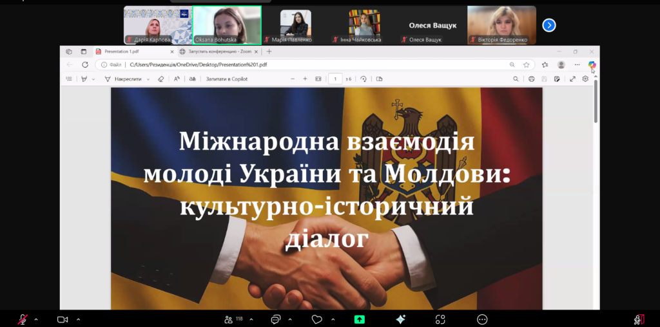Reload the page in Edge
This screenshot has height=327, width=660.
[85, 65]
